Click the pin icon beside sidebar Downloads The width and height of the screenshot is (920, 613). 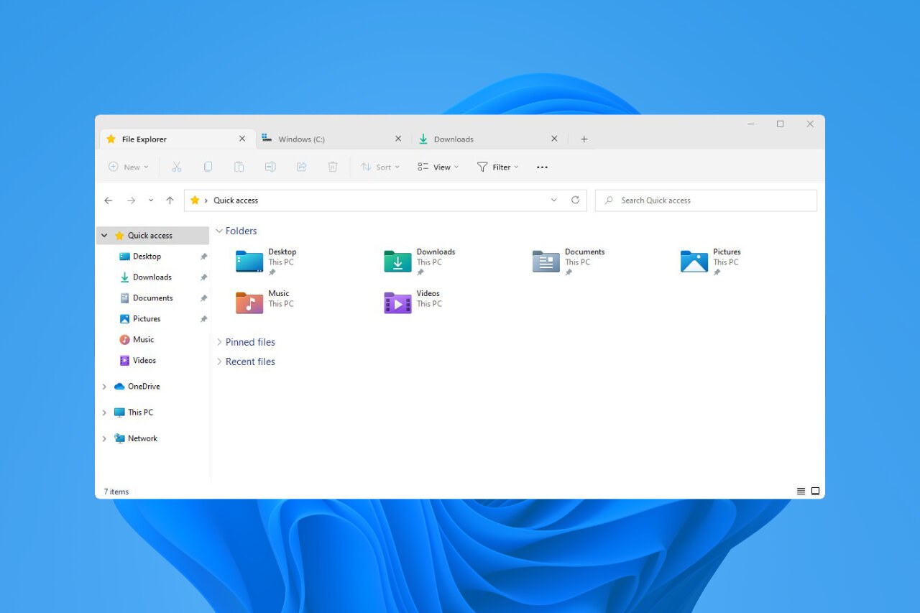(203, 277)
